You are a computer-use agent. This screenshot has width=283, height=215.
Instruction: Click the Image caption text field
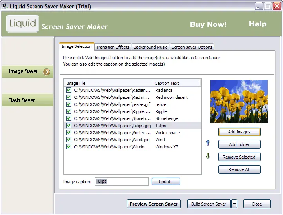[x=122, y=181]
